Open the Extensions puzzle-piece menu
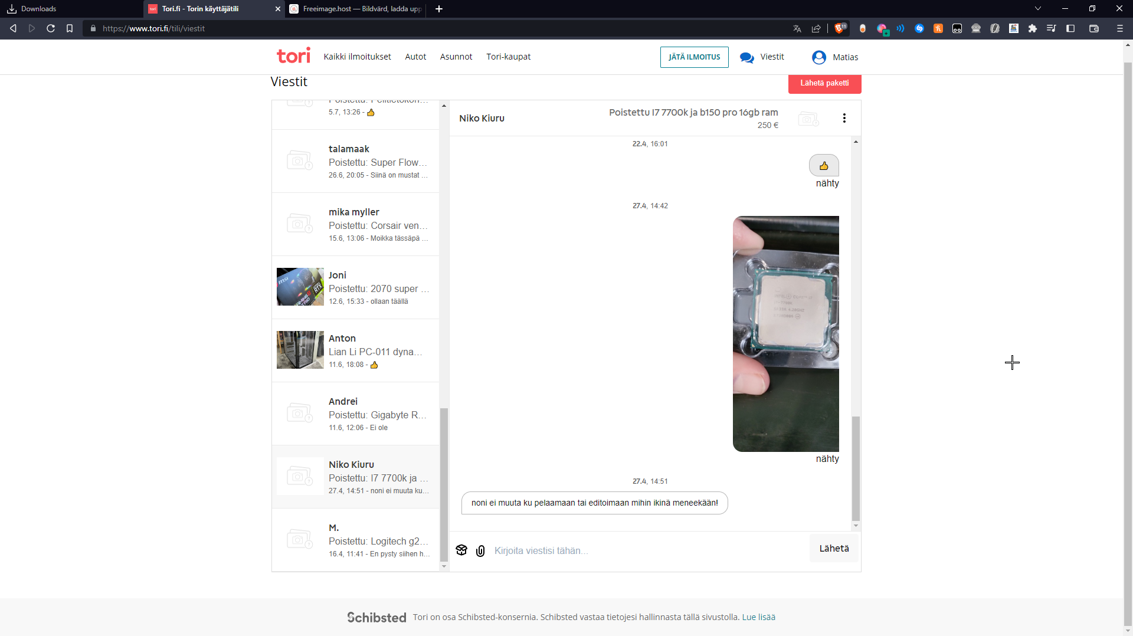This screenshot has height=636, width=1133. click(1033, 28)
